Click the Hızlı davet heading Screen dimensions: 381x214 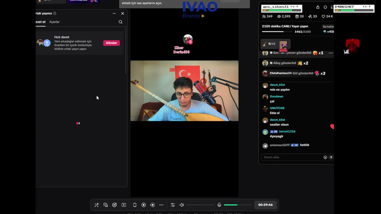(x=62, y=37)
